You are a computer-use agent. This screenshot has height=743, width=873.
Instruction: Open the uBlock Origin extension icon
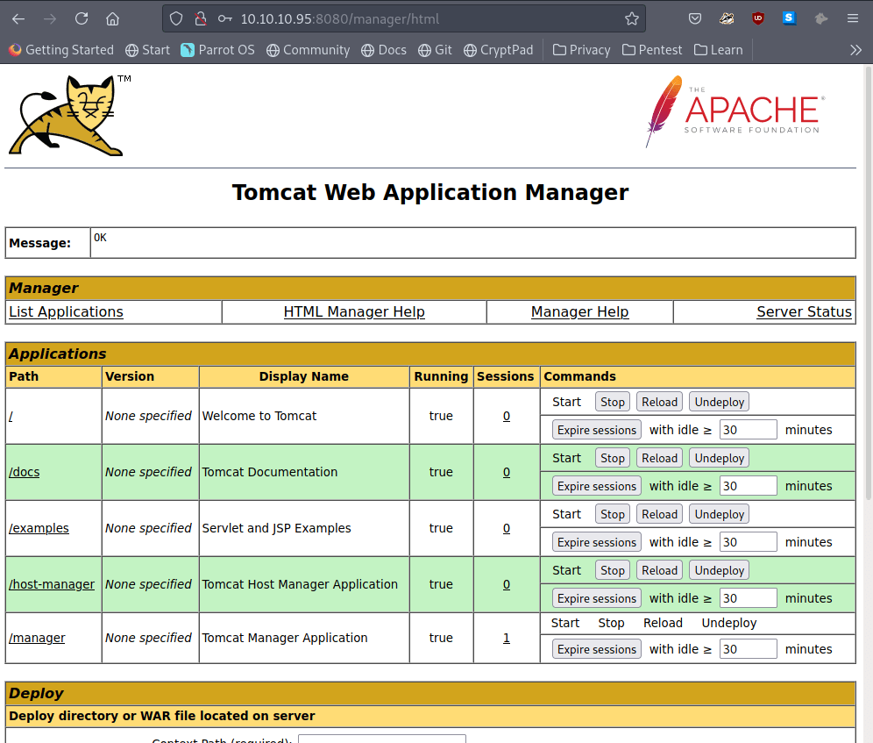(758, 18)
